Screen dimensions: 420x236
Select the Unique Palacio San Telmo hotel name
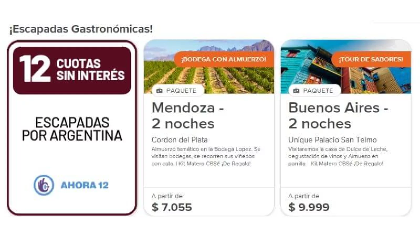[332, 140]
